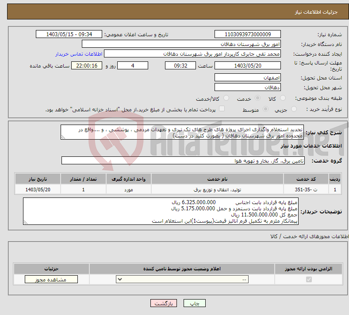Click the جزئیات column header in permits table
Image resolution: width=349 pixels, height=315 pixels.
coord(51,269)
